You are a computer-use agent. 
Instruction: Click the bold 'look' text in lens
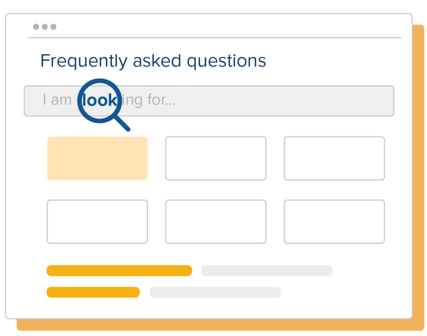(x=99, y=101)
